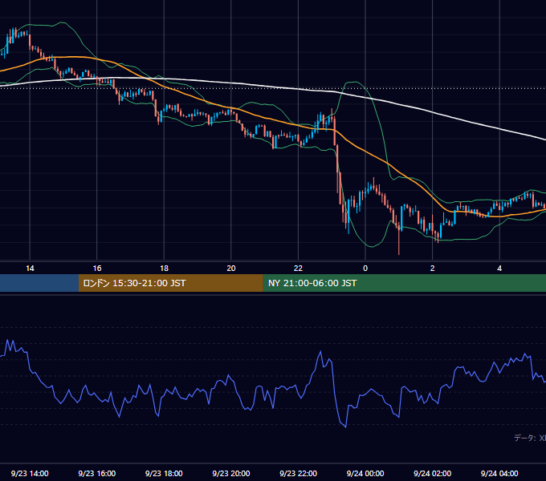Click the 4 hour label on price chart axis

click(499, 269)
